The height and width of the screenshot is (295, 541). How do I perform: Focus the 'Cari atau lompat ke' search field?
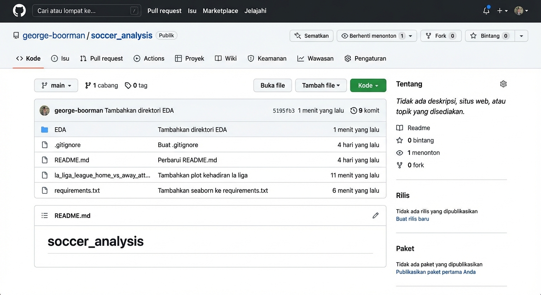tap(86, 11)
